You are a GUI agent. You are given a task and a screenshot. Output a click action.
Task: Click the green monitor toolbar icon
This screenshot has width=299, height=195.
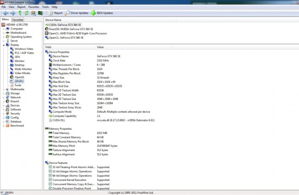(x=40, y=13)
